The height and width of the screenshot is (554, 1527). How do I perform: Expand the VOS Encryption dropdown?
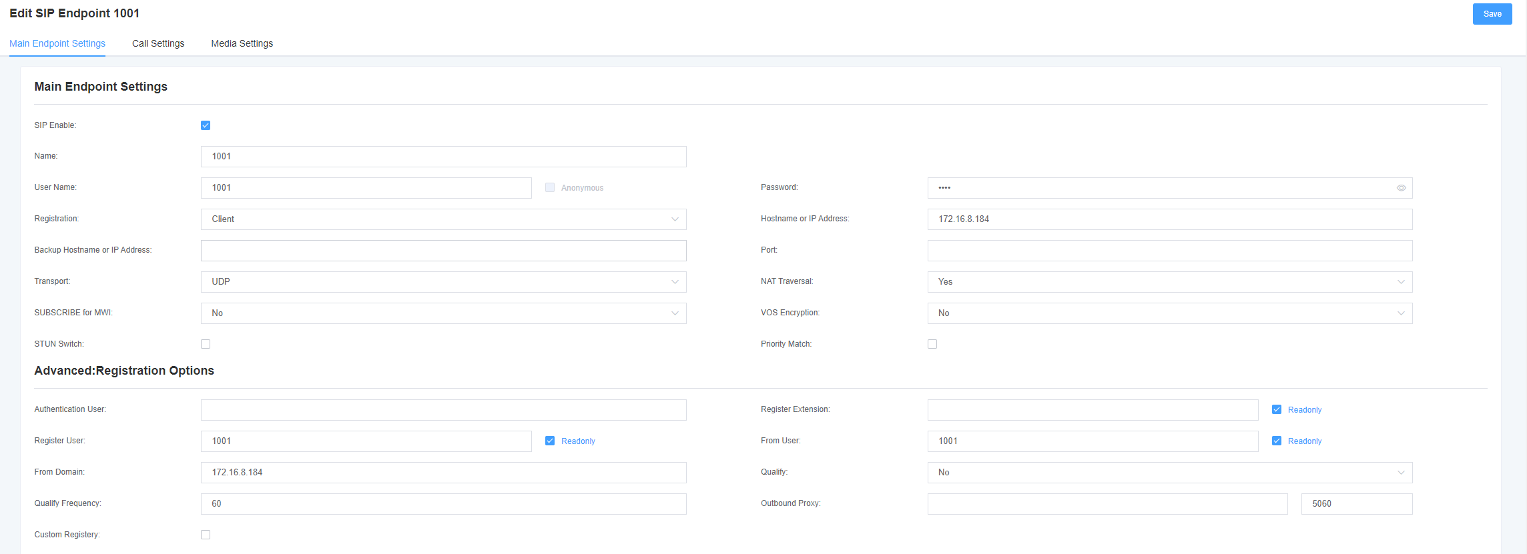click(1170, 313)
